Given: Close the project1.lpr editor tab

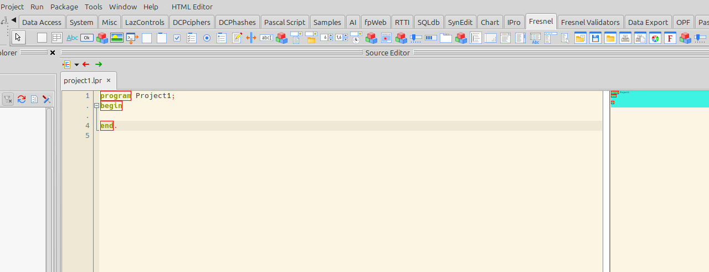Looking at the screenshot, I should (109, 80).
